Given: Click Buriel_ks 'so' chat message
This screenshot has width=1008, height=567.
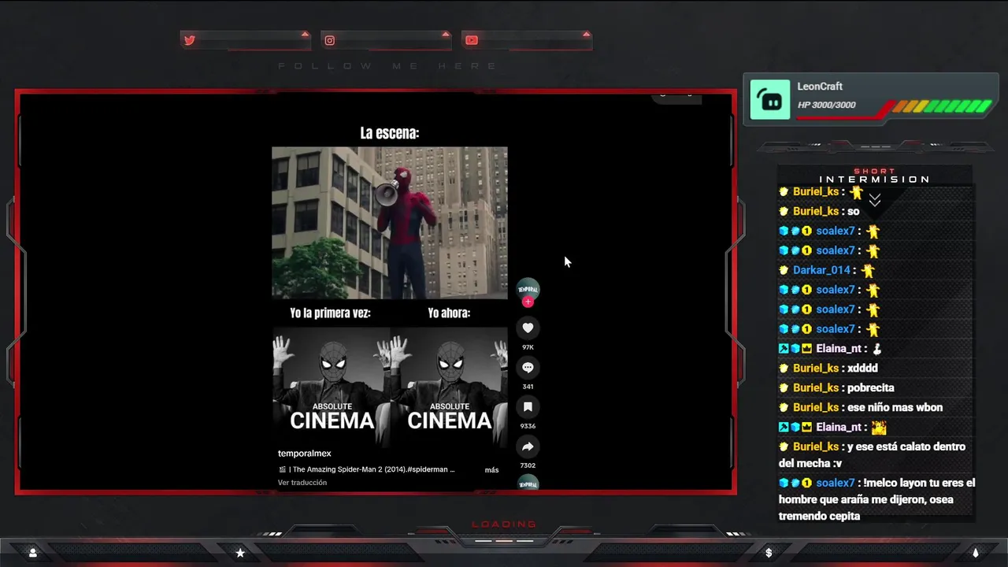Looking at the screenshot, I should (x=818, y=211).
